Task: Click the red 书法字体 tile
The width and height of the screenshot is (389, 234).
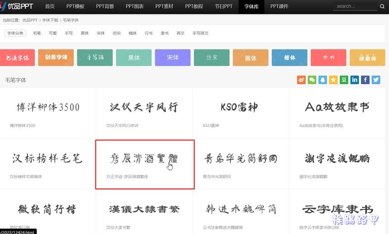Action: [x=17, y=57]
